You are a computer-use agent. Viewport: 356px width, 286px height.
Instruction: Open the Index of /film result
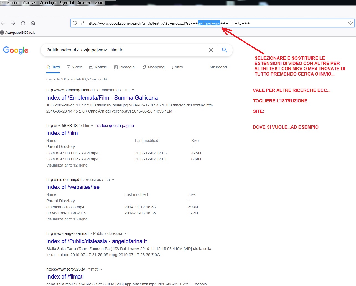[62, 133]
